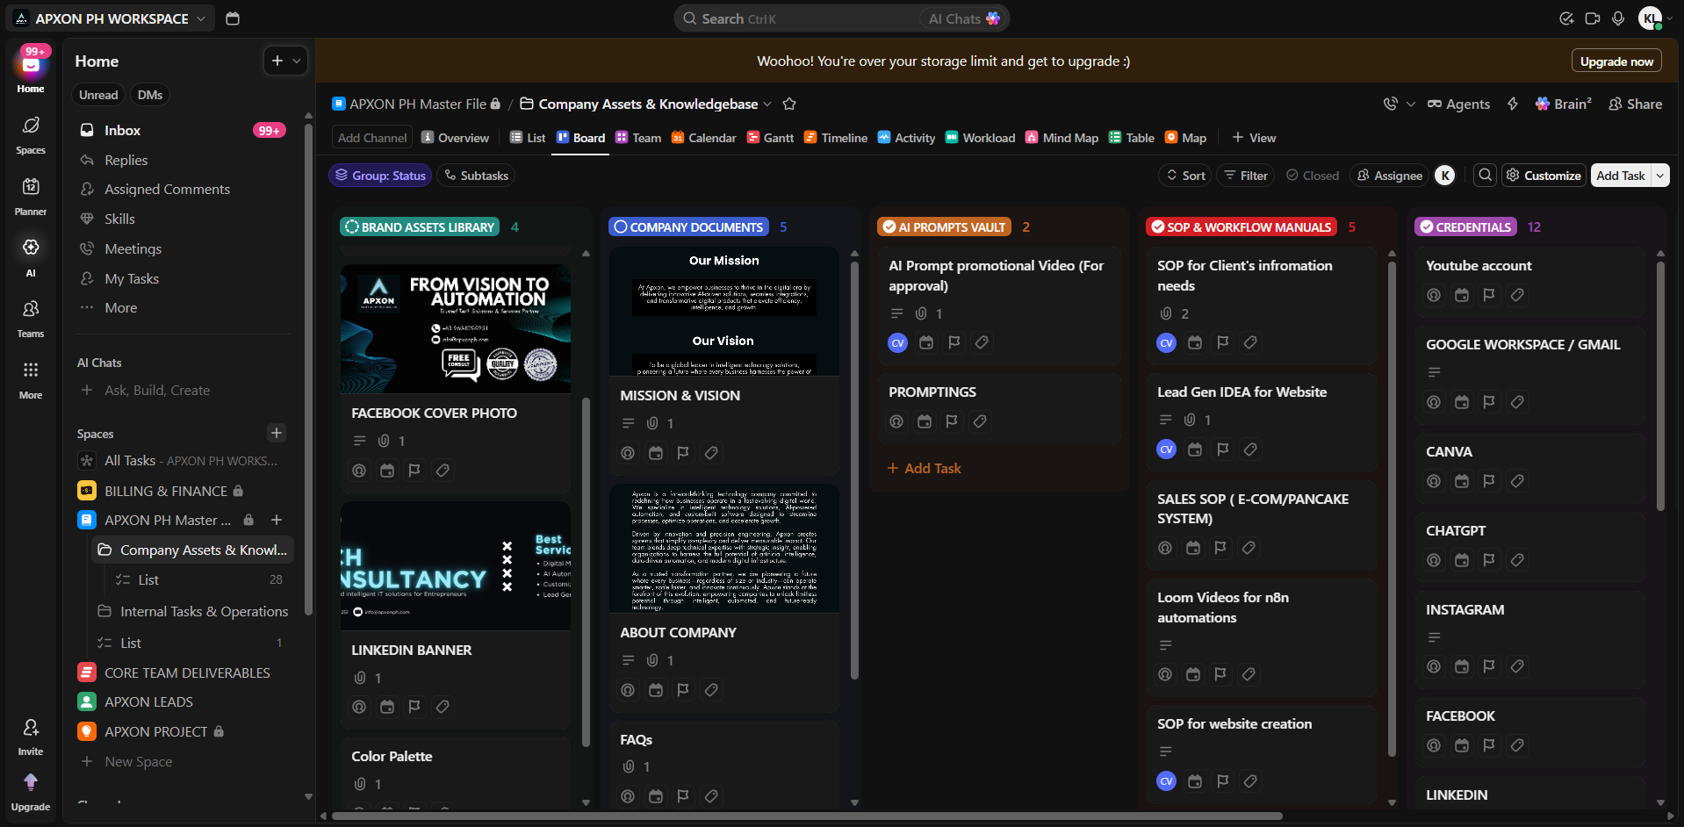The image size is (1684, 827).
Task: Switch to the Calendar view tab
Action: click(x=703, y=138)
